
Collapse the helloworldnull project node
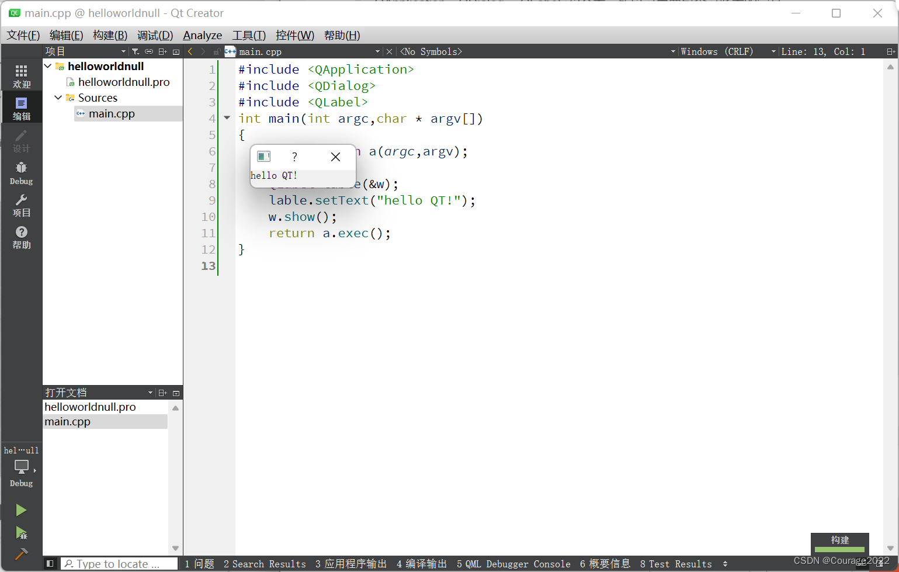[x=48, y=66]
